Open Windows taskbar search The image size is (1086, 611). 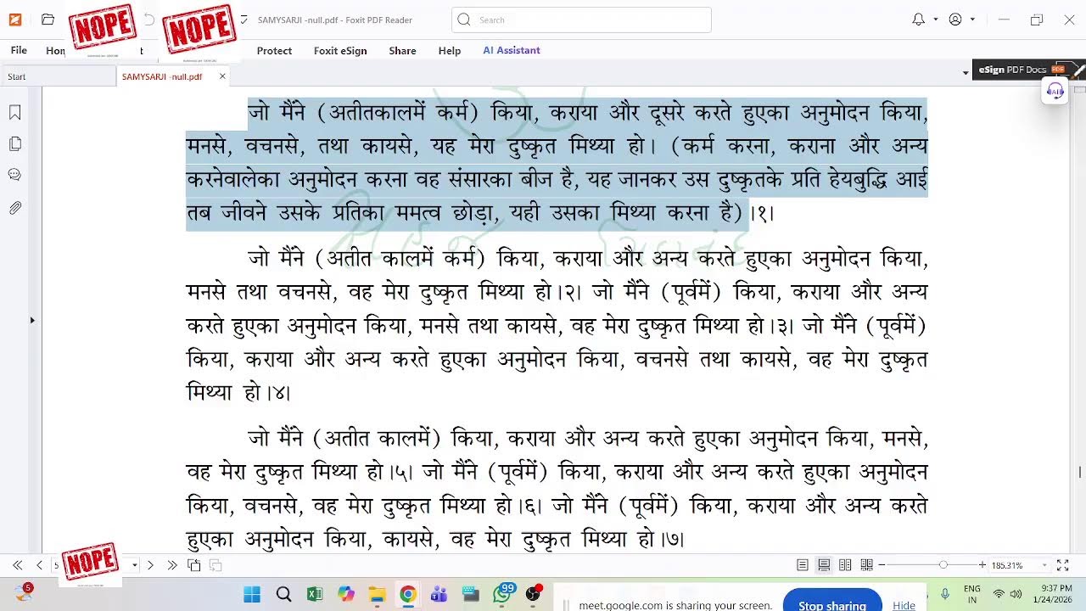pyautogui.click(x=283, y=594)
